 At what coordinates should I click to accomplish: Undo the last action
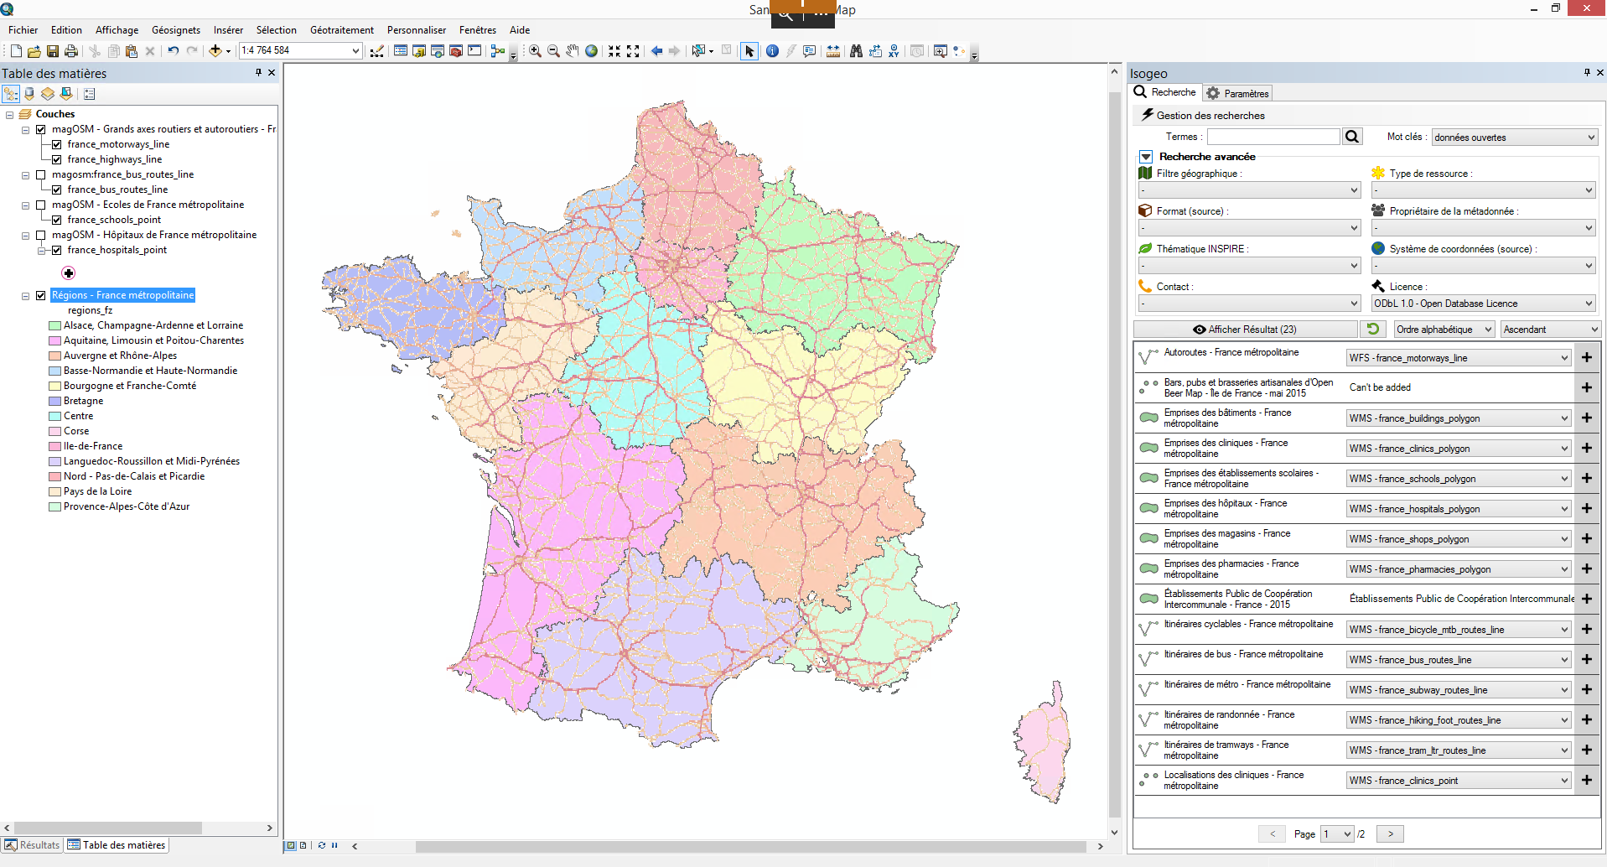[x=174, y=51]
